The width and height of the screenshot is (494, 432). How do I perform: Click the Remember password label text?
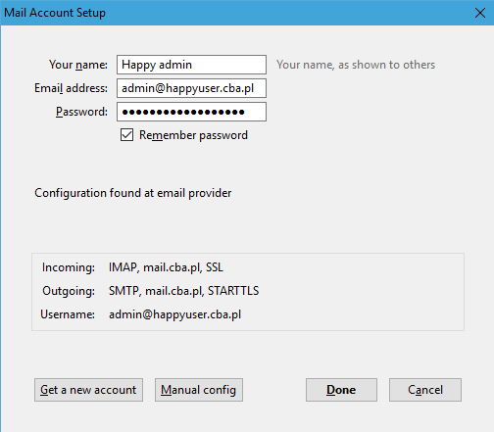[193, 135]
